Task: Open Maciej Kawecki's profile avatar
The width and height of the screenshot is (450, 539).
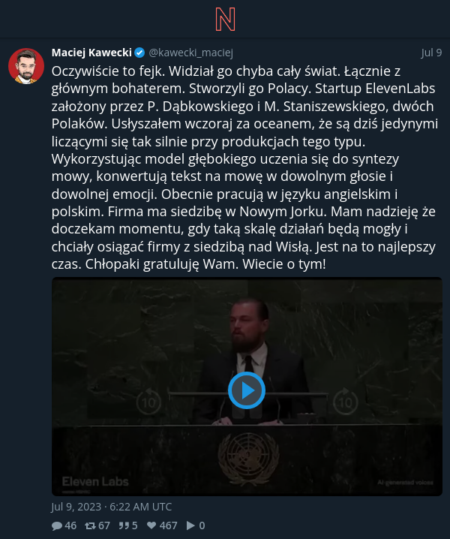Action: tap(26, 66)
